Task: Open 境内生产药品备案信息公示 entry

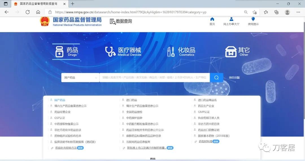Action: click(x=70, y=106)
